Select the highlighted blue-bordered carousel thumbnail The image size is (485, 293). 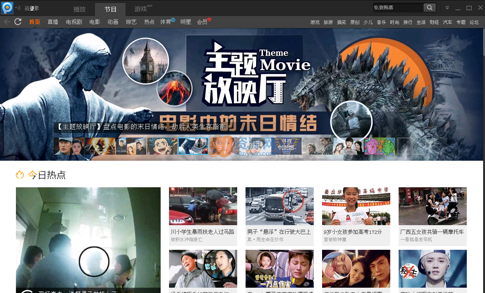193,146
